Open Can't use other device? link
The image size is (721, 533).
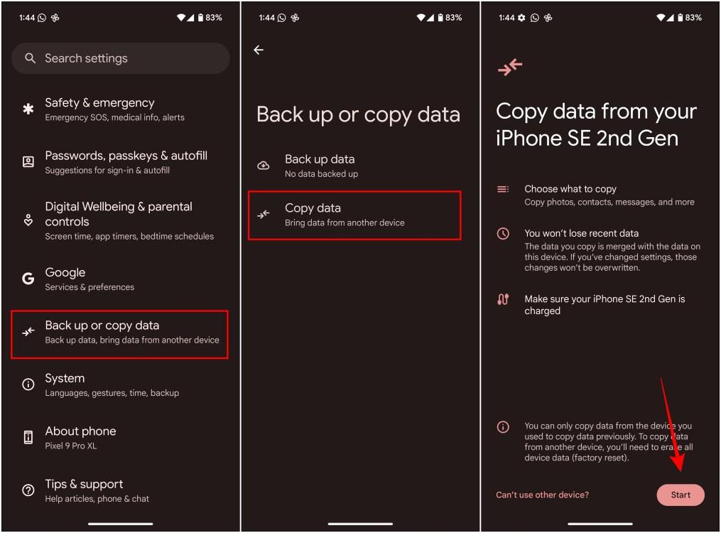(x=542, y=495)
